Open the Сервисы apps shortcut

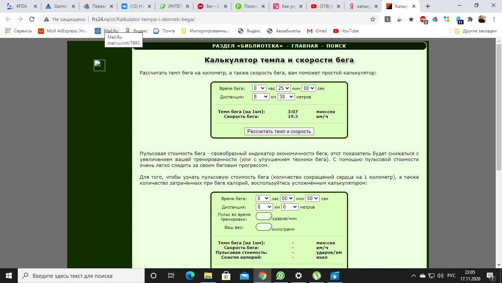tap(19, 31)
